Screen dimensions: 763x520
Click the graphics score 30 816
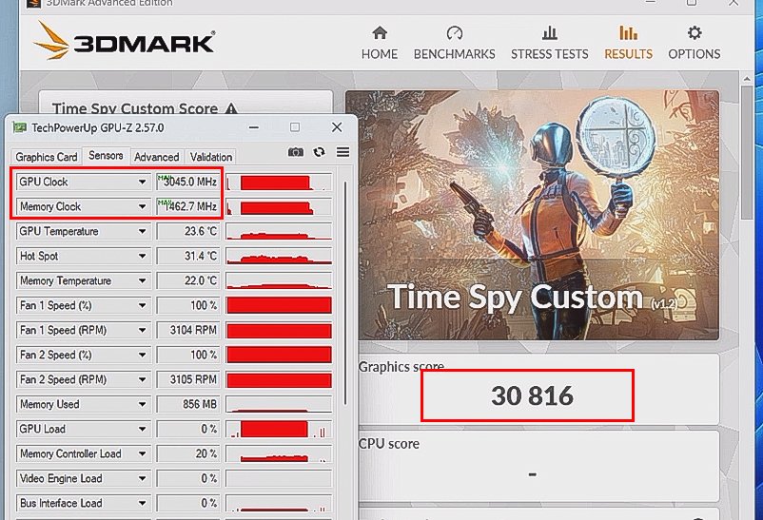point(532,395)
